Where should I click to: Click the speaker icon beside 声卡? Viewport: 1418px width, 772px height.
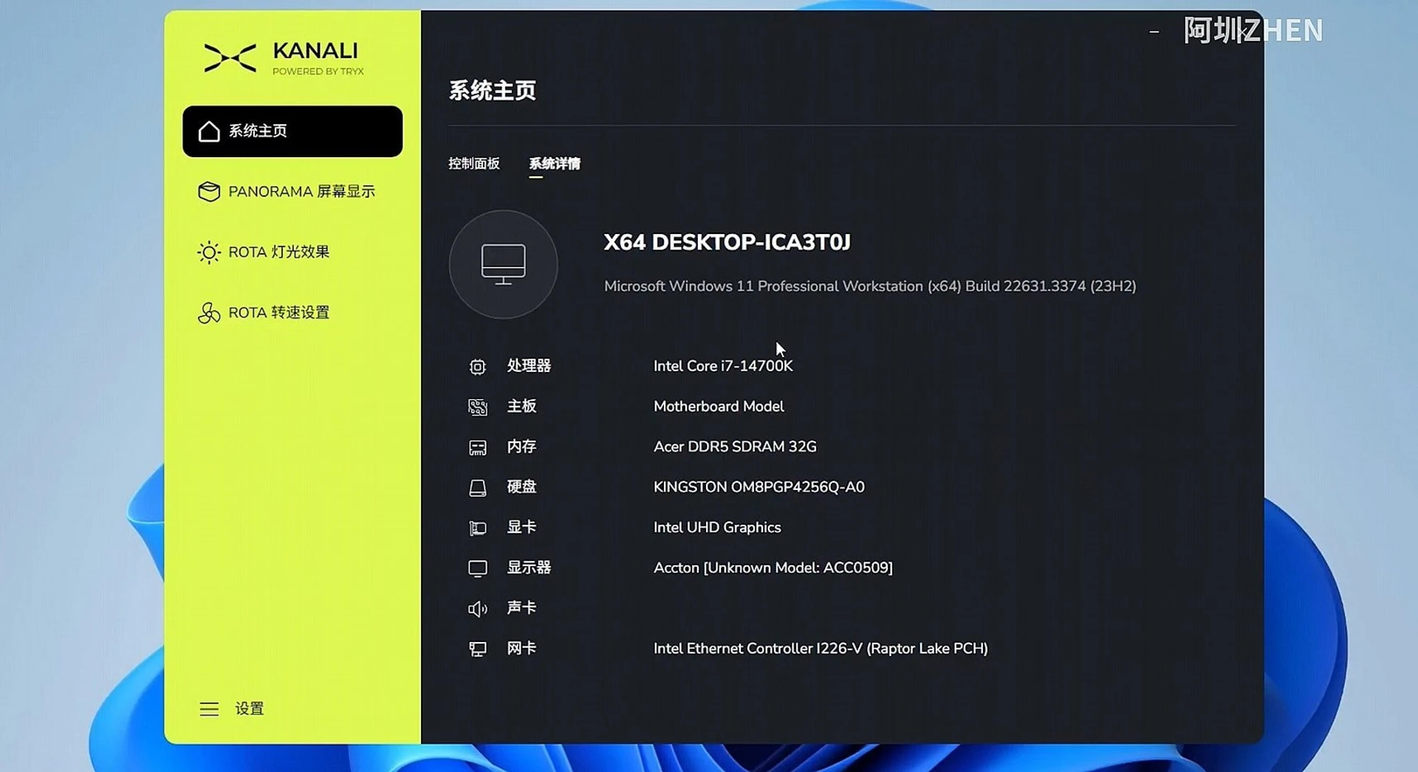click(x=478, y=609)
